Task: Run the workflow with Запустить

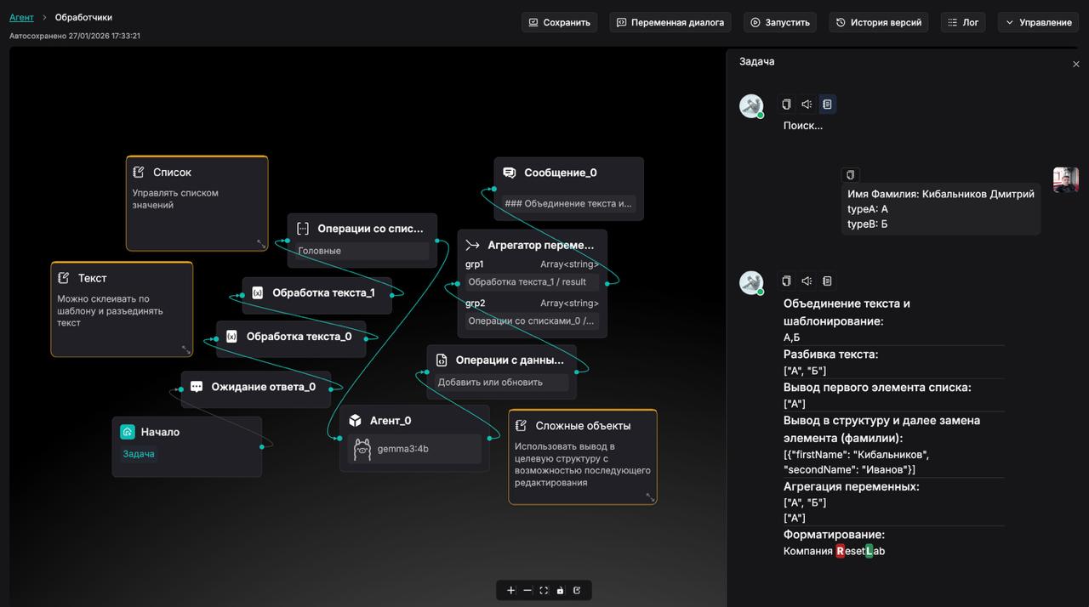Action: [x=779, y=22]
